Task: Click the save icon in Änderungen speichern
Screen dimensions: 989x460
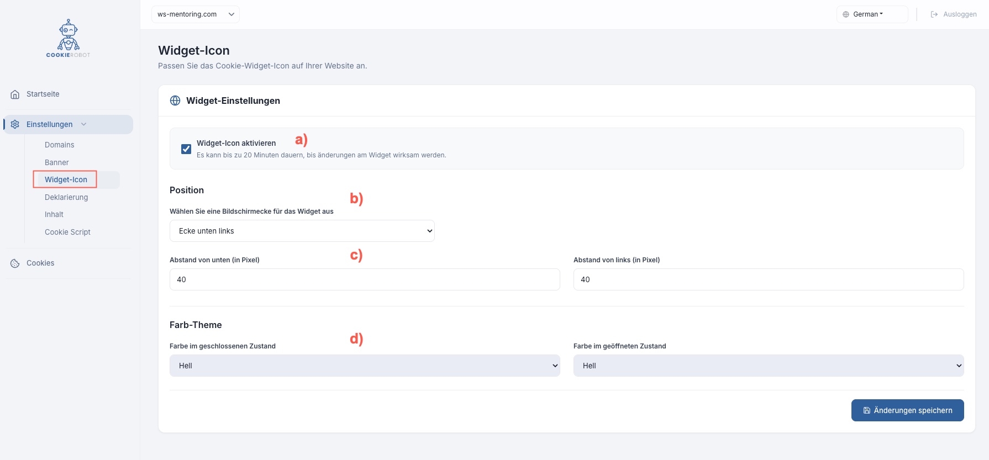Action: pyautogui.click(x=867, y=410)
